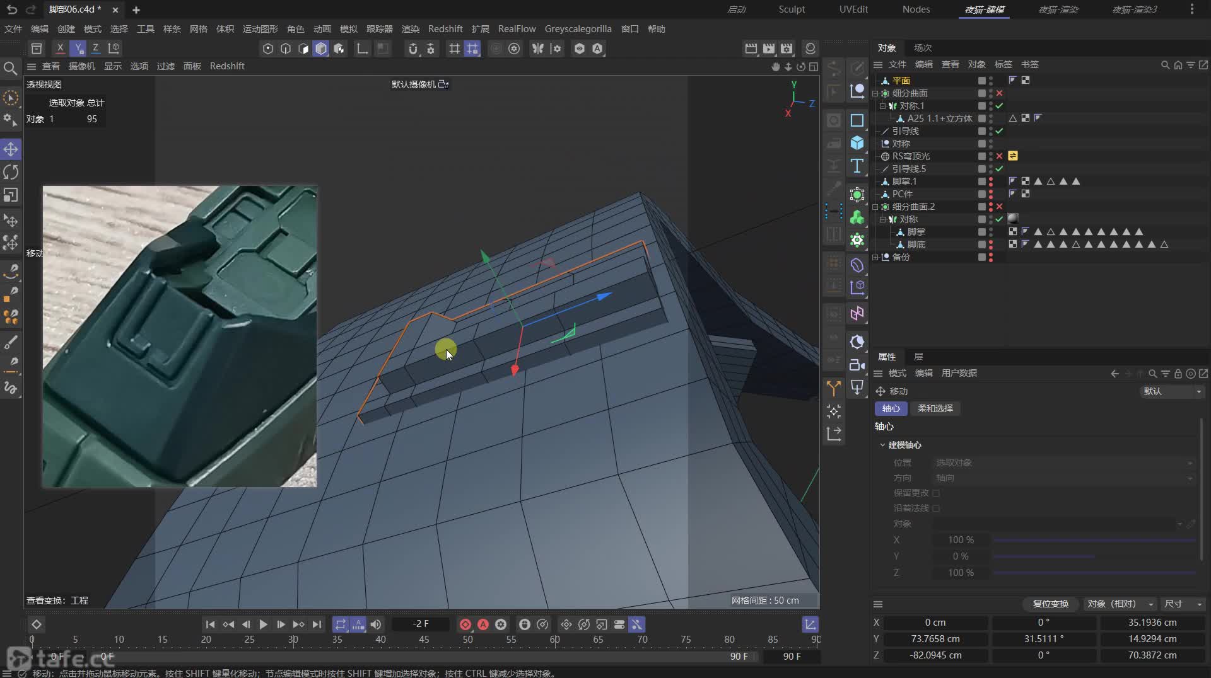Switch to Model mode cube icon
This screenshot has width=1211, height=678.
[321, 49]
